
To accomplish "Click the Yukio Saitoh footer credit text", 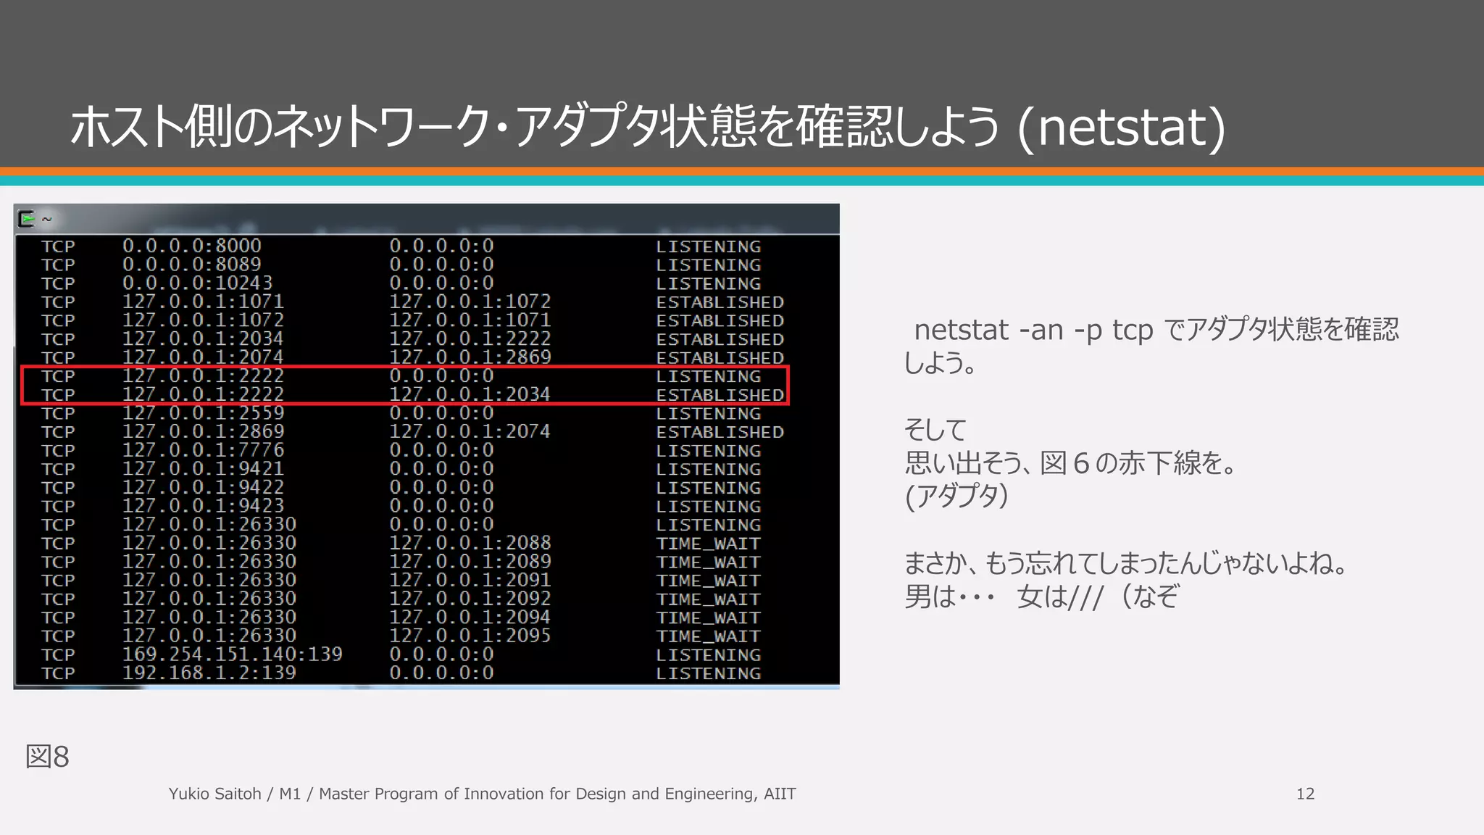I will tap(482, 794).
